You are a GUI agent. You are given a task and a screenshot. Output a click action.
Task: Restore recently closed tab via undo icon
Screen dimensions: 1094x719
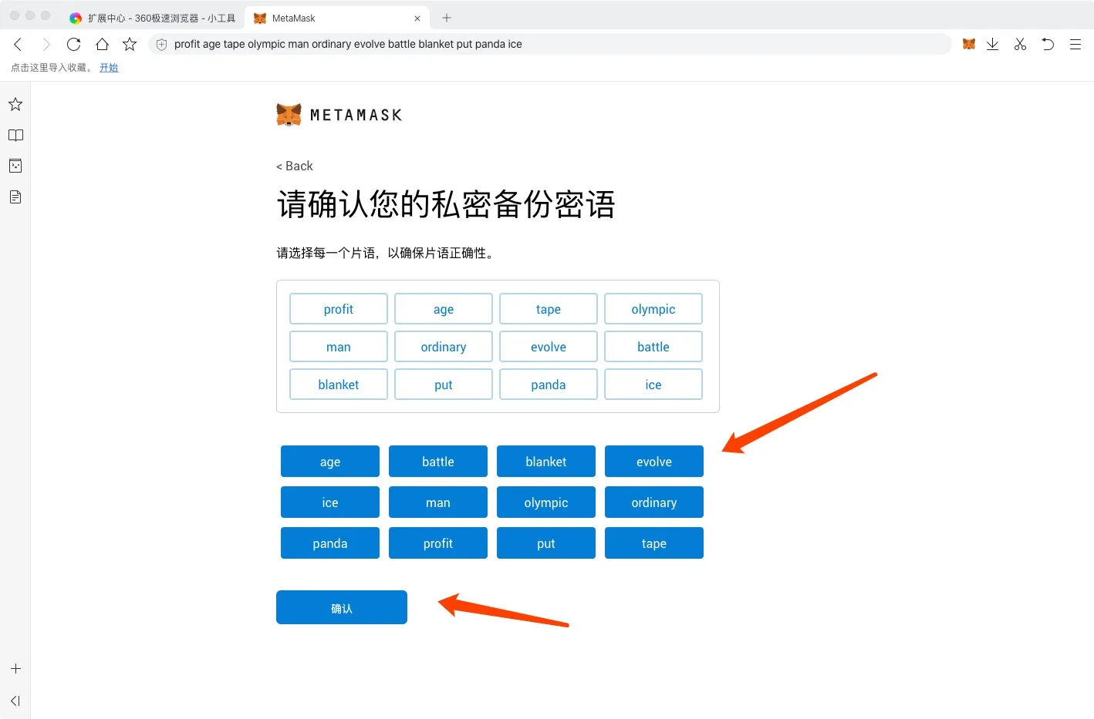[1048, 44]
